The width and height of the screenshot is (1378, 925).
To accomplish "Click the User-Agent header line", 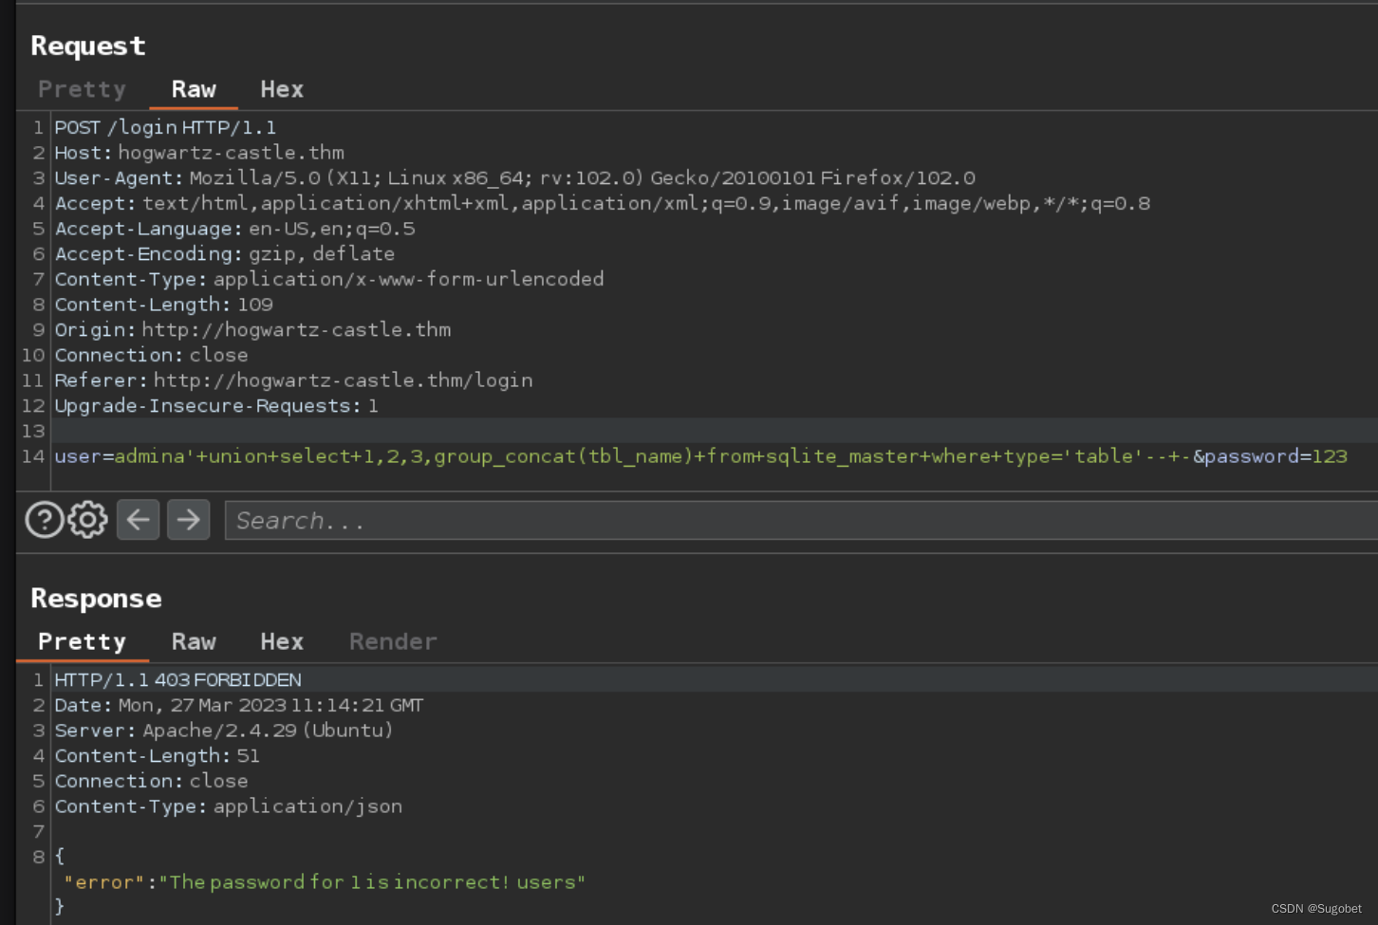I will (514, 178).
